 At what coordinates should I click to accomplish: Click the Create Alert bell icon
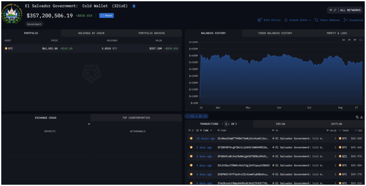(286, 20)
